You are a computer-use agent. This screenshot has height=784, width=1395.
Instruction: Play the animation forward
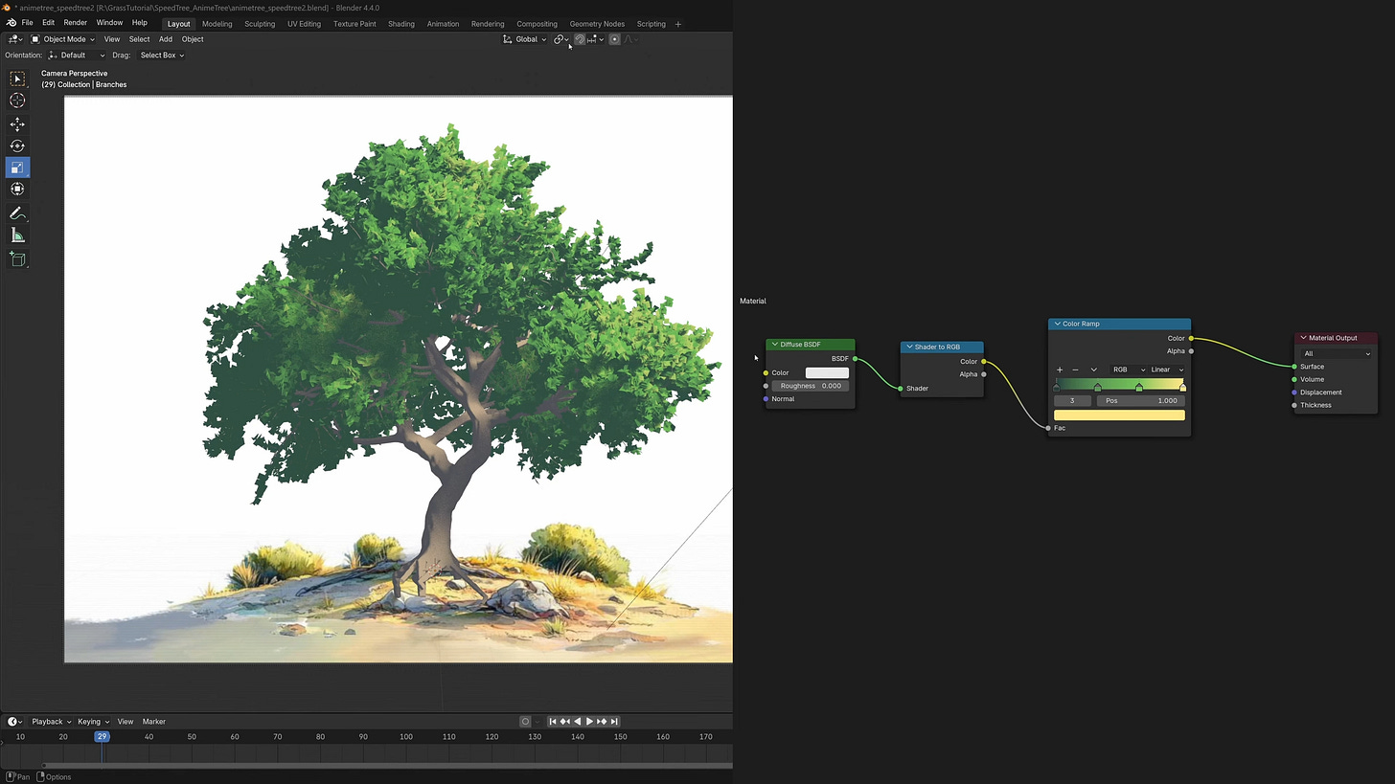(589, 721)
